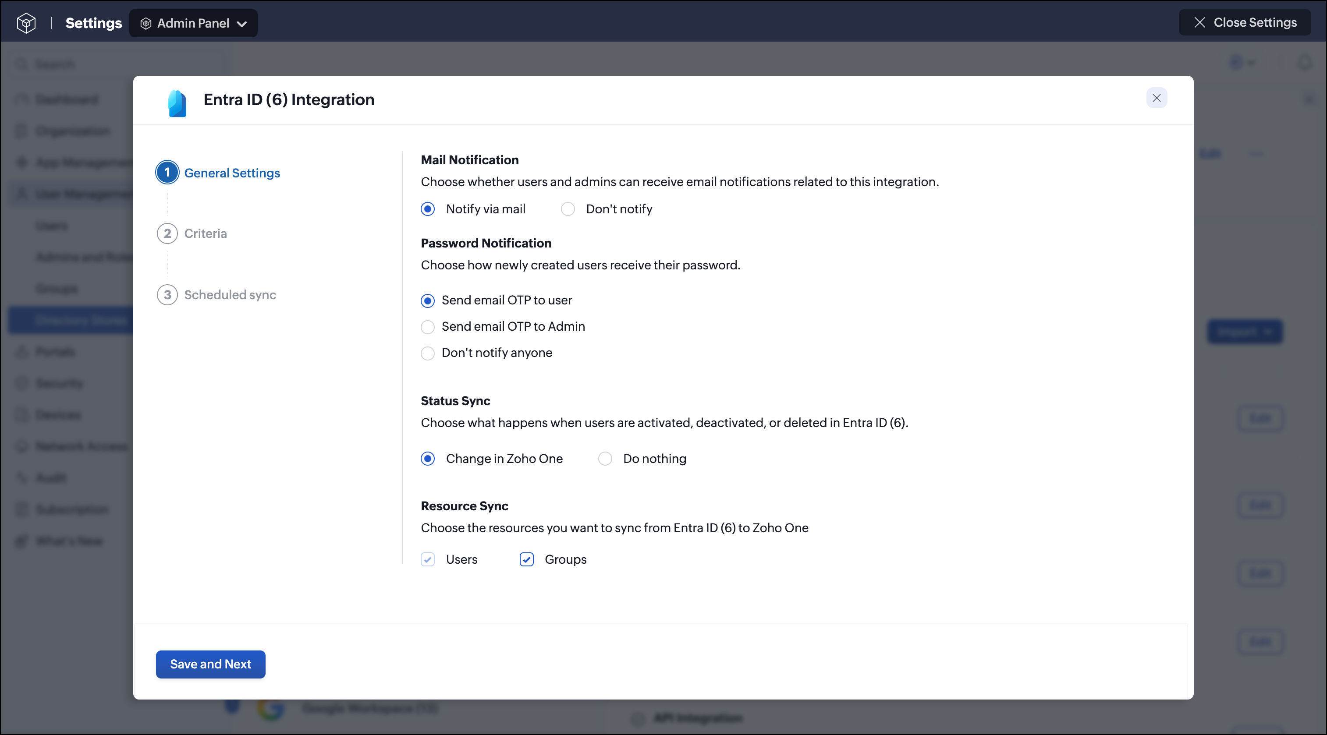Viewport: 1327px width, 735px height.
Task: Select the Notify via mail option
Action: coord(428,209)
